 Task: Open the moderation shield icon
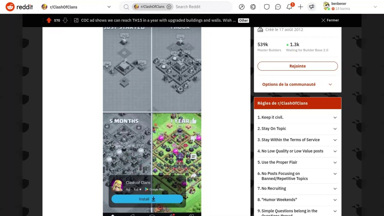tap(267, 7)
